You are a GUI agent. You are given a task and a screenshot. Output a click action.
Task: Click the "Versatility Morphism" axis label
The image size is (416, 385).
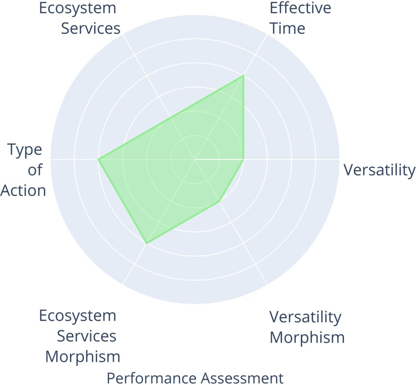pos(307,327)
